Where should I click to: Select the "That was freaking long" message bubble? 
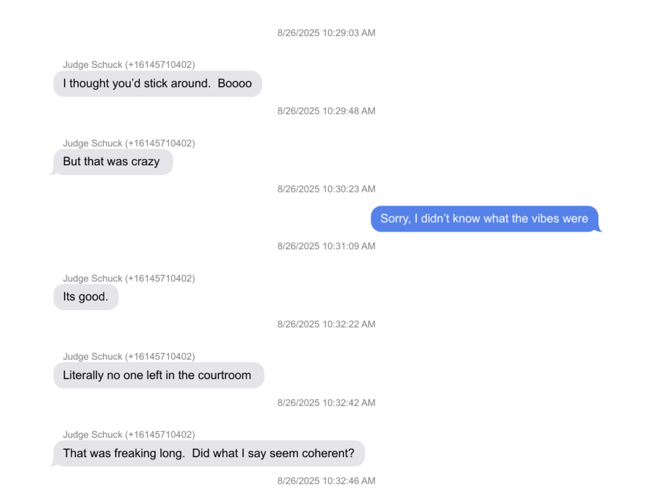[x=208, y=454]
